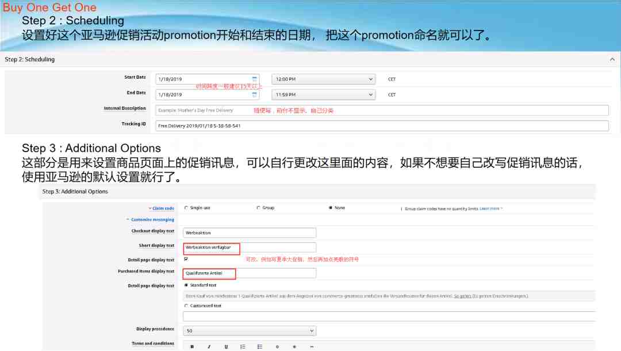Click the Purchased items display text field
The image size is (621, 351).
click(250, 273)
